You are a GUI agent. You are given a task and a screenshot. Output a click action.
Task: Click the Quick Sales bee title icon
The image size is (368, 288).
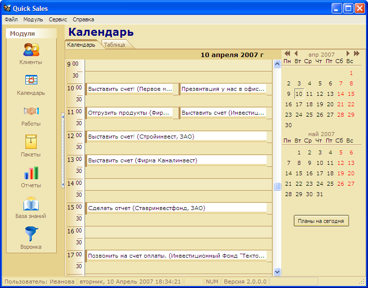pos(7,8)
